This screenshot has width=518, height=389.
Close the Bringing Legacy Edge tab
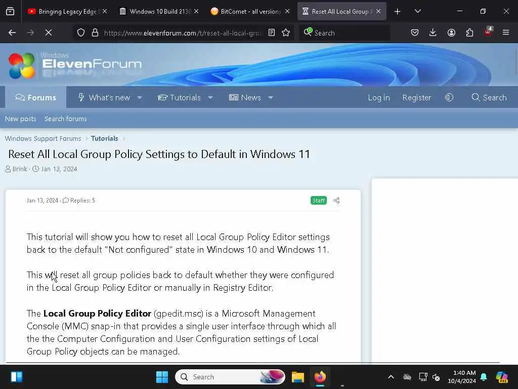point(105,11)
